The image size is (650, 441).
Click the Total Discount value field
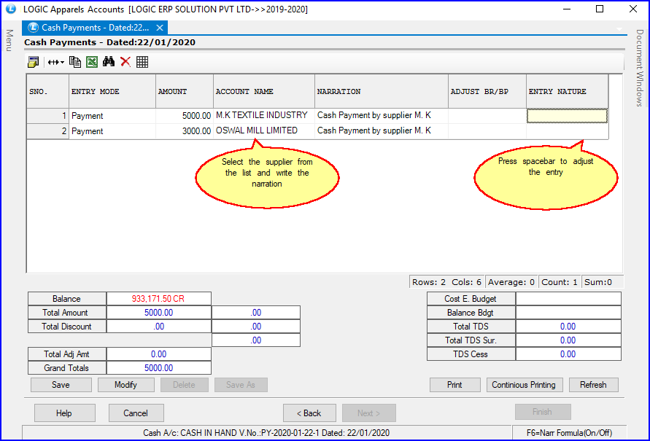[159, 327]
